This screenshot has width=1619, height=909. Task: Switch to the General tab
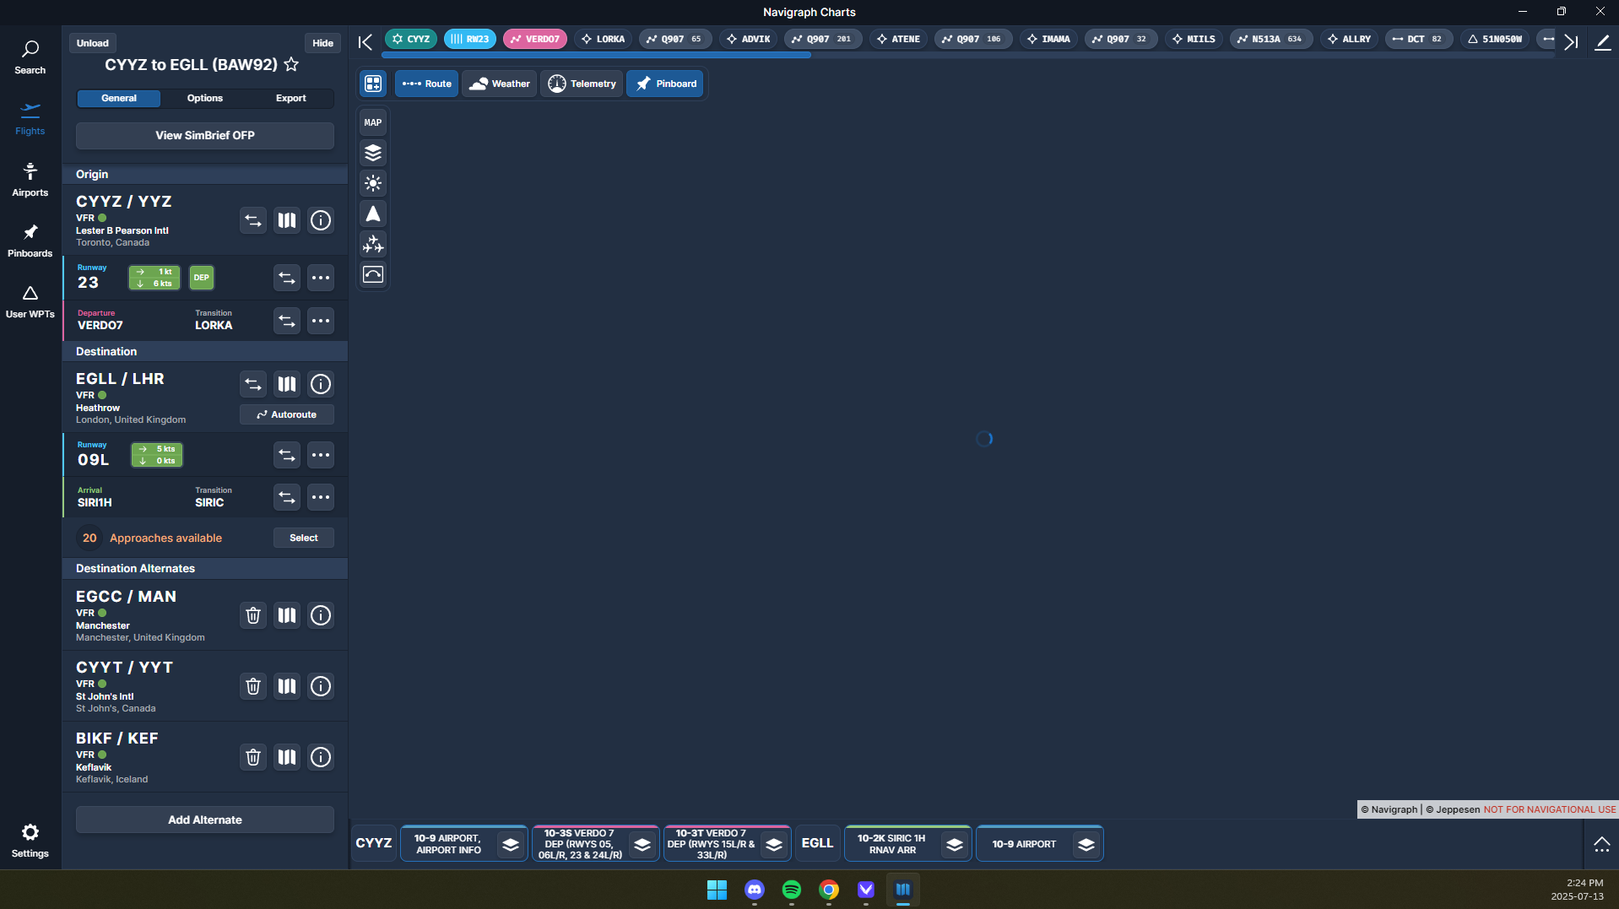(119, 98)
